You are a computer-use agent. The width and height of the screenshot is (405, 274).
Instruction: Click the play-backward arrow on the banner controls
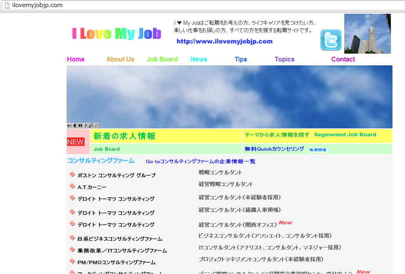point(75,126)
